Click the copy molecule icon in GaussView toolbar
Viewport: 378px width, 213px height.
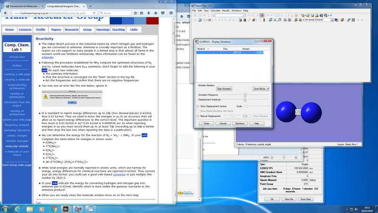click(199, 20)
